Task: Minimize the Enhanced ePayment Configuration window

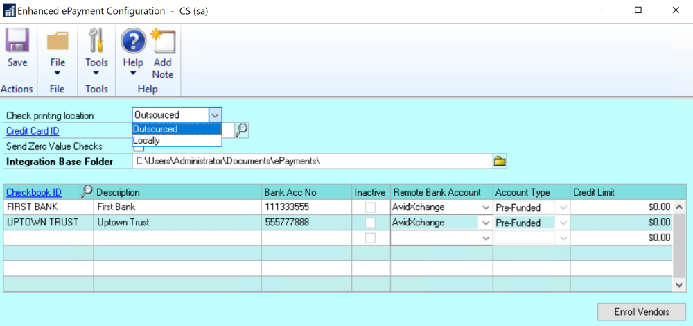Action: [x=601, y=10]
